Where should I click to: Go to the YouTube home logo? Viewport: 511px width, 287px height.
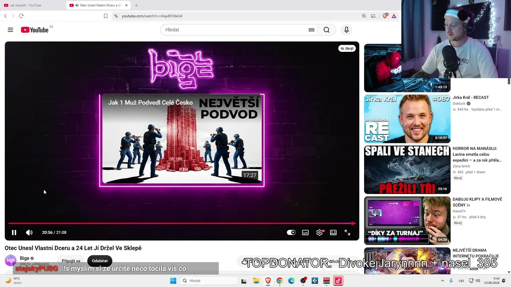tap(35, 30)
